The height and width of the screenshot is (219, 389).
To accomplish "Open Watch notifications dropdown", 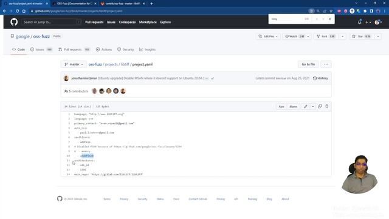I will [x=297, y=36].
